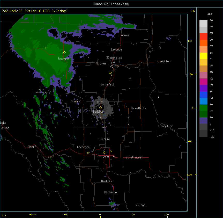Click the RockyMH label
223x218 pixels.
(63, 59)
